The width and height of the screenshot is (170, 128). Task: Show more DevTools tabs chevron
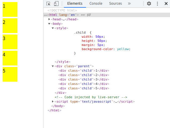point(129,4)
